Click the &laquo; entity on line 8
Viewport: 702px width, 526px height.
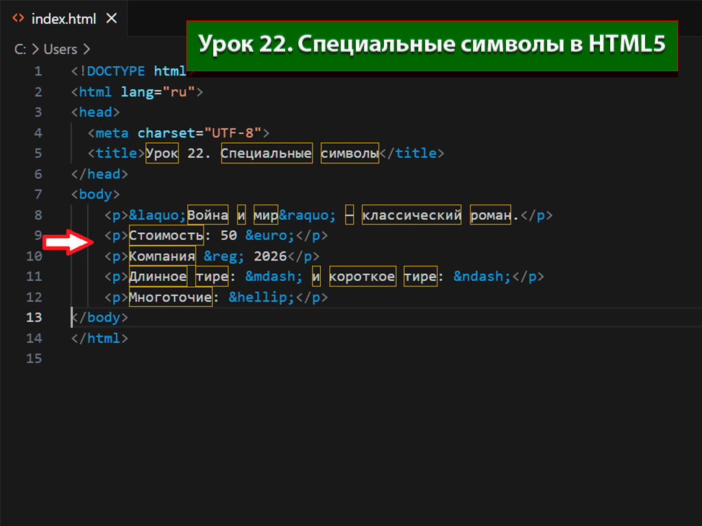pos(158,216)
